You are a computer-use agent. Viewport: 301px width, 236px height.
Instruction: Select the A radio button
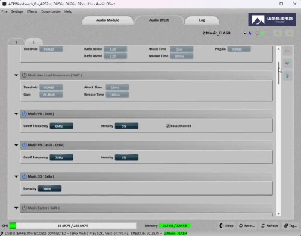244,33
